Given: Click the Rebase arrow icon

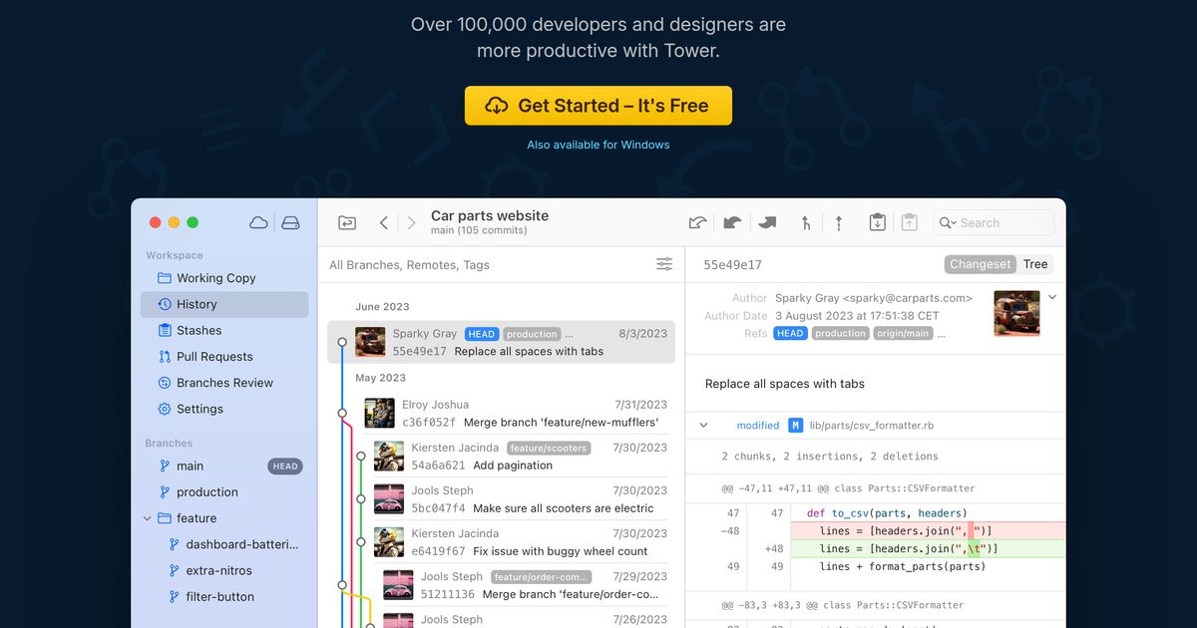Looking at the screenshot, I should pos(839,222).
